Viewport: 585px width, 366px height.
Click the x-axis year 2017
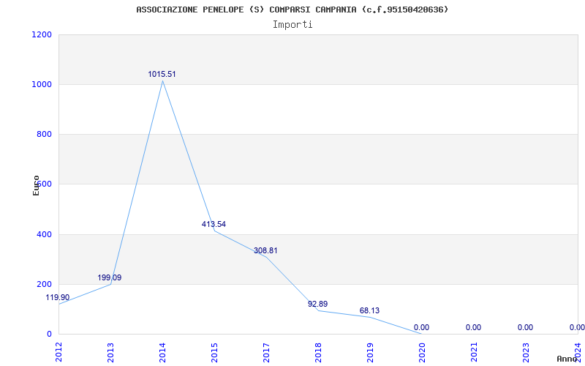(266, 353)
